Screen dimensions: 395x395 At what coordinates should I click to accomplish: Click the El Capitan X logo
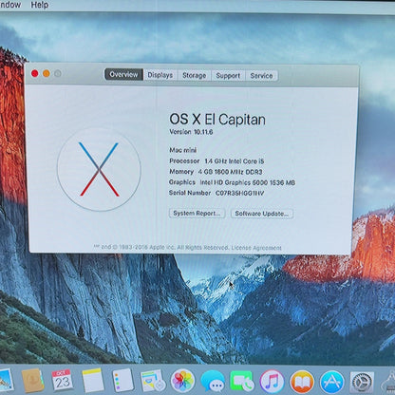[x=99, y=169]
